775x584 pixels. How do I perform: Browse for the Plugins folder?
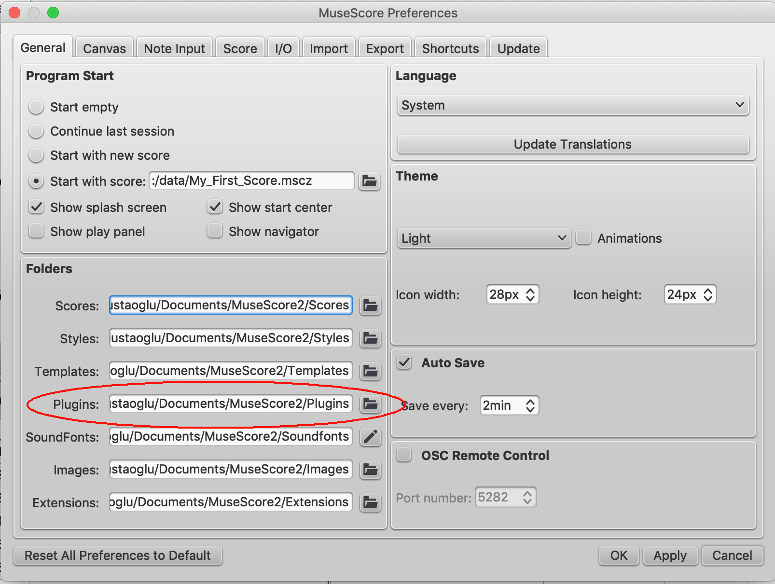tap(370, 404)
